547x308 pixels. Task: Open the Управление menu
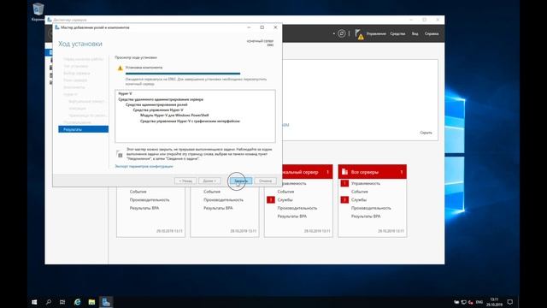[x=376, y=34]
